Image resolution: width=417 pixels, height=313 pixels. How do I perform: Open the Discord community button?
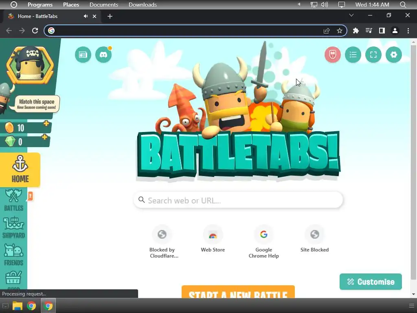point(103,55)
